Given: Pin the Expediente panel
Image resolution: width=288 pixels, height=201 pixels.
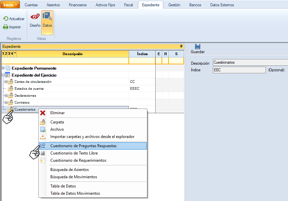Looking at the screenshot, I should pyautogui.click(x=181, y=47).
